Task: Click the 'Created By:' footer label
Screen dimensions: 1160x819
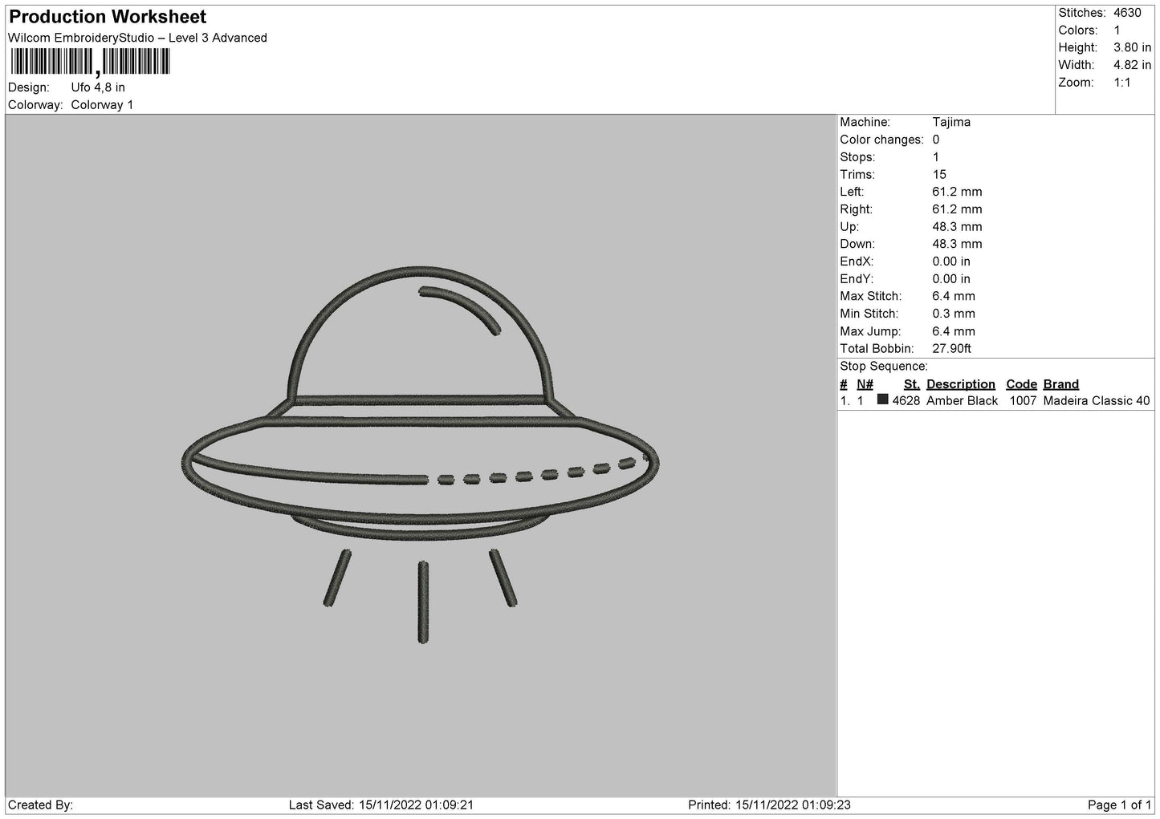Action: [x=41, y=805]
